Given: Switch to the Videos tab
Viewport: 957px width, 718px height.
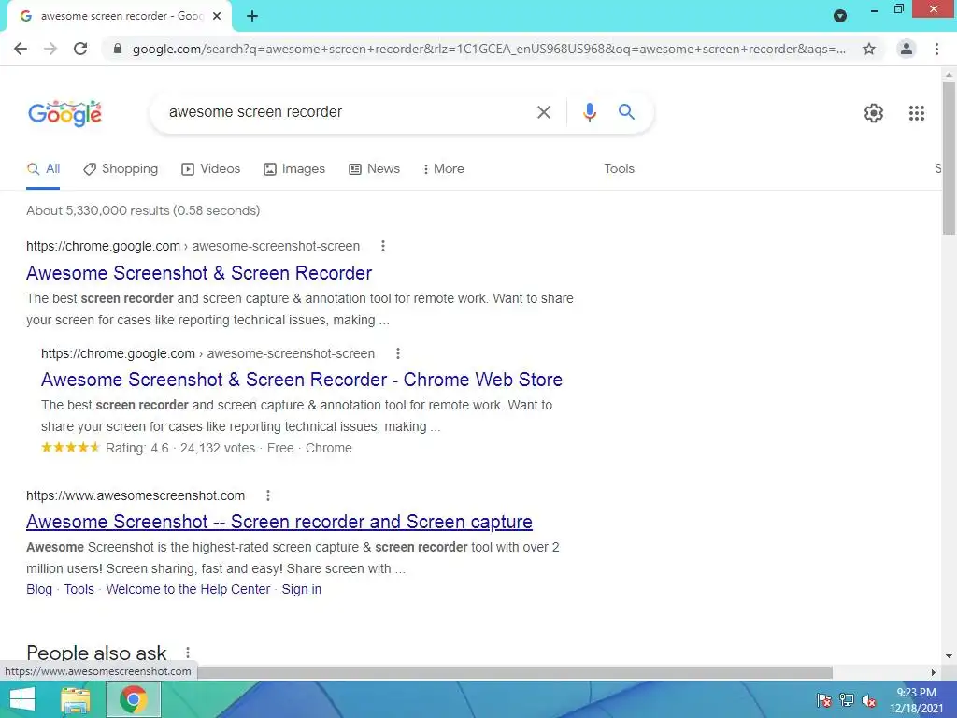Looking at the screenshot, I should point(211,169).
